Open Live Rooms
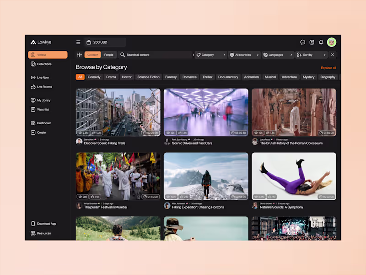 pyautogui.click(x=41, y=87)
